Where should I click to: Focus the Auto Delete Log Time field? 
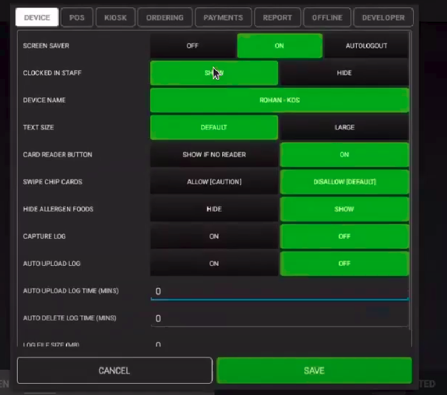click(279, 318)
